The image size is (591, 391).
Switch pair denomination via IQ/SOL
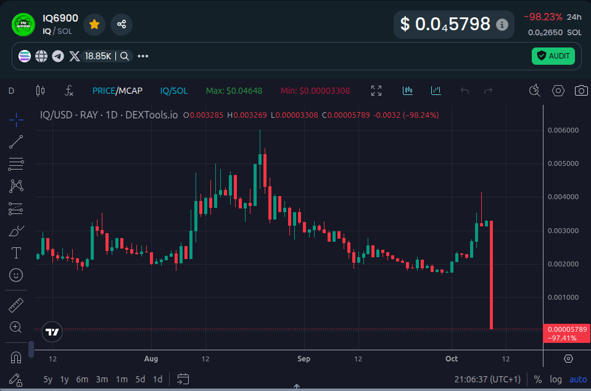click(x=174, y=91)
